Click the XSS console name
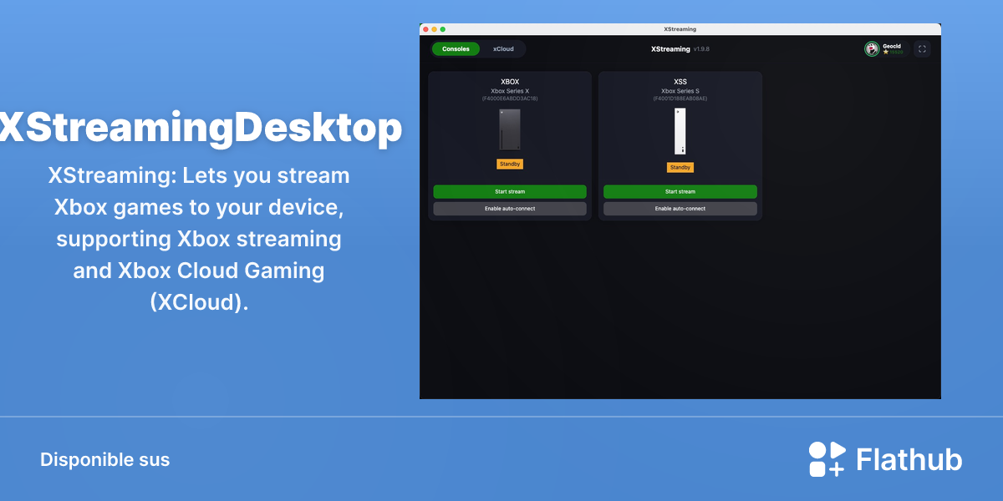The width and height of the screenshot is (1003, 501). click(680, 82)
